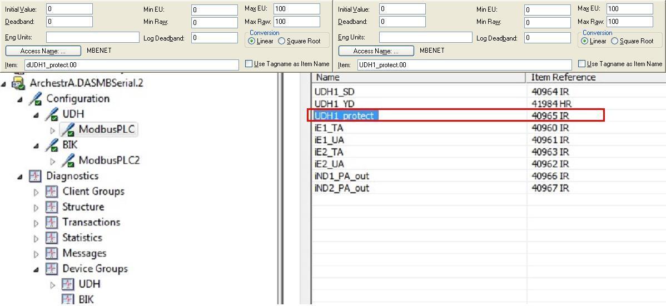666x306 pixels.
Task: Select Square Root conversion in left panel
Action: (281, 41)
